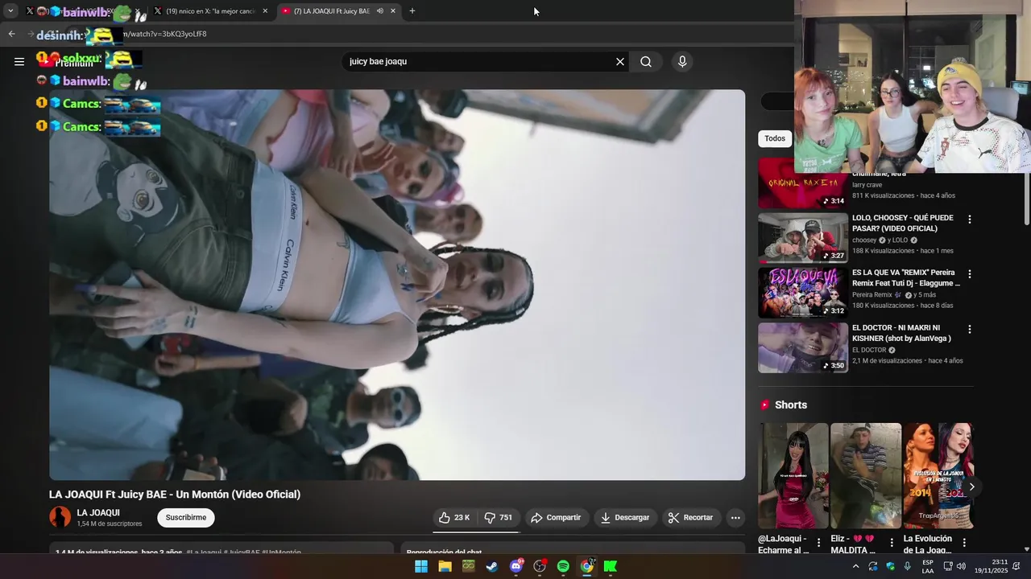Close the nnico en X tab
This screenshot has height=579, width=1031.
265,11
